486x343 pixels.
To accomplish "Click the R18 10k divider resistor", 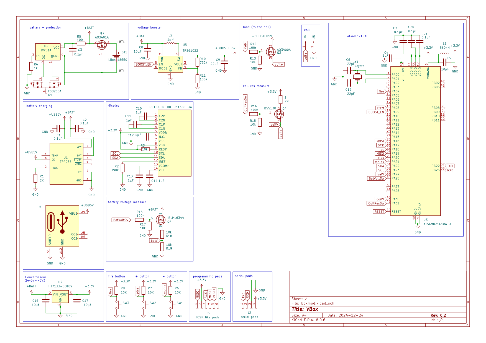I will click(162, 234).
